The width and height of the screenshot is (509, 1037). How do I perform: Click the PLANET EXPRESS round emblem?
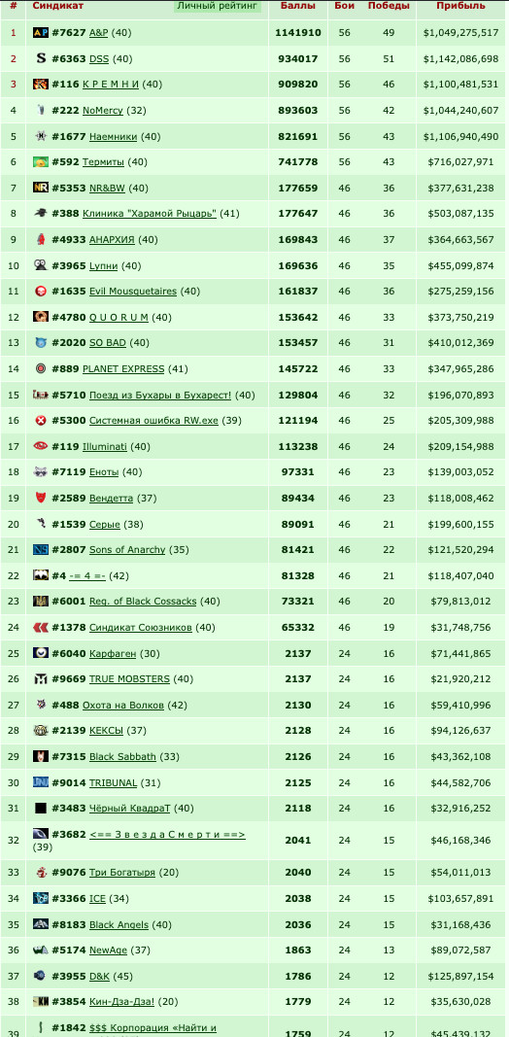point(41,368)
